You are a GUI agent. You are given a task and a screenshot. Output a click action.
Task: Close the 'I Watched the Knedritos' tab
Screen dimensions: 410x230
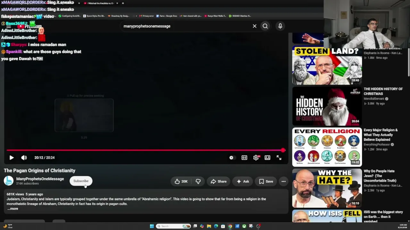[x=117, y=3]
